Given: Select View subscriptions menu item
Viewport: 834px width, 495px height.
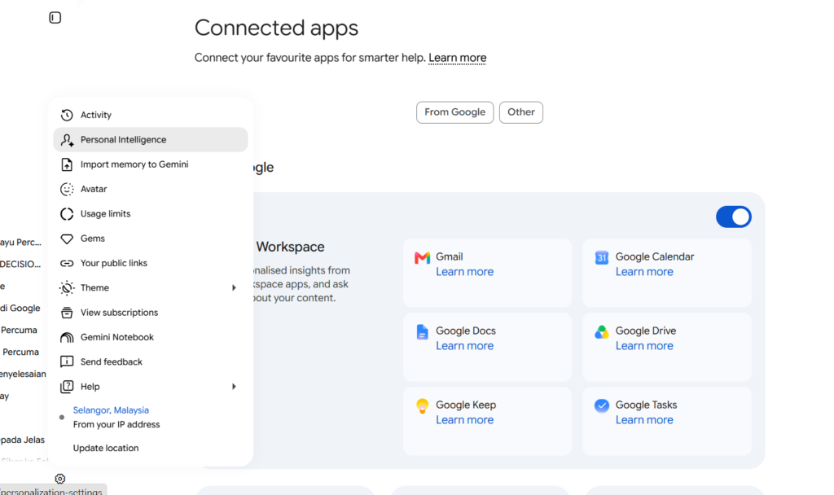Looking at the screenshot, I should click(x=151, y=313).
